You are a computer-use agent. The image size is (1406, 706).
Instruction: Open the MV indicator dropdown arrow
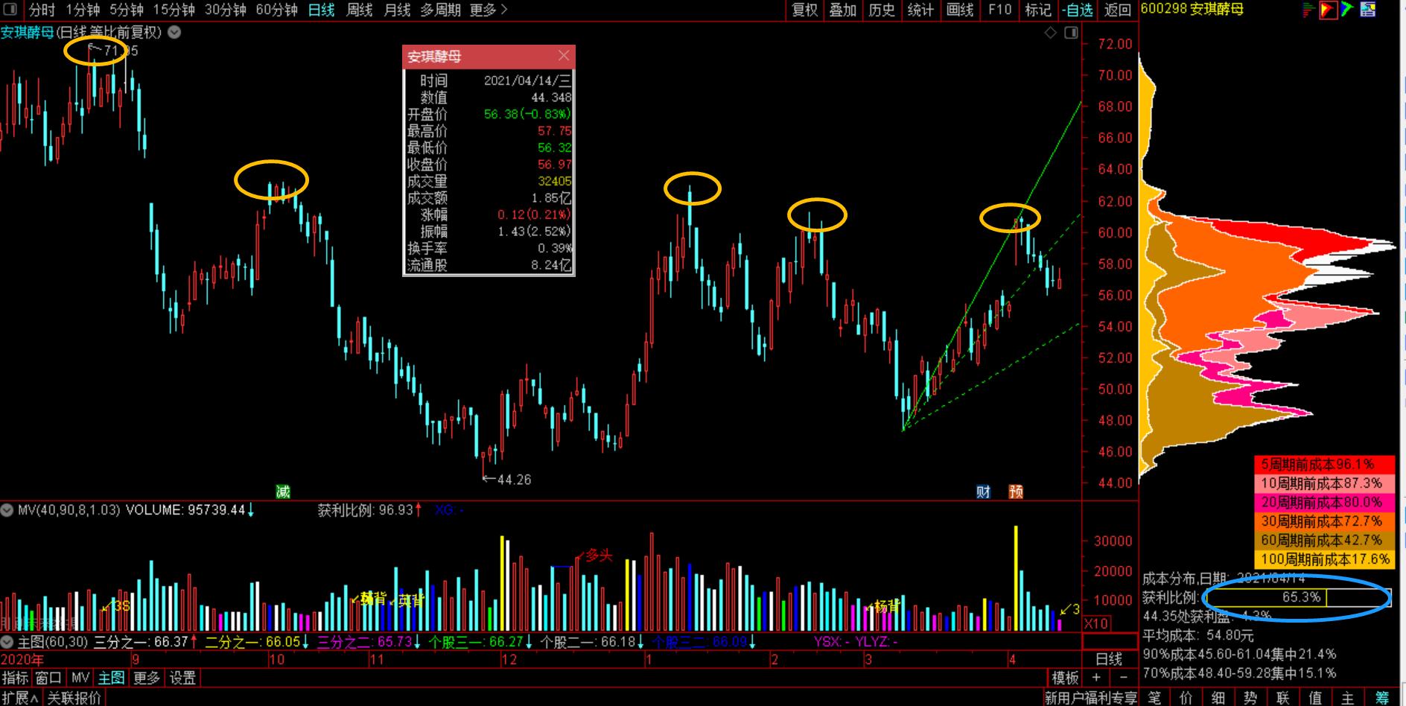coord(7,510)
